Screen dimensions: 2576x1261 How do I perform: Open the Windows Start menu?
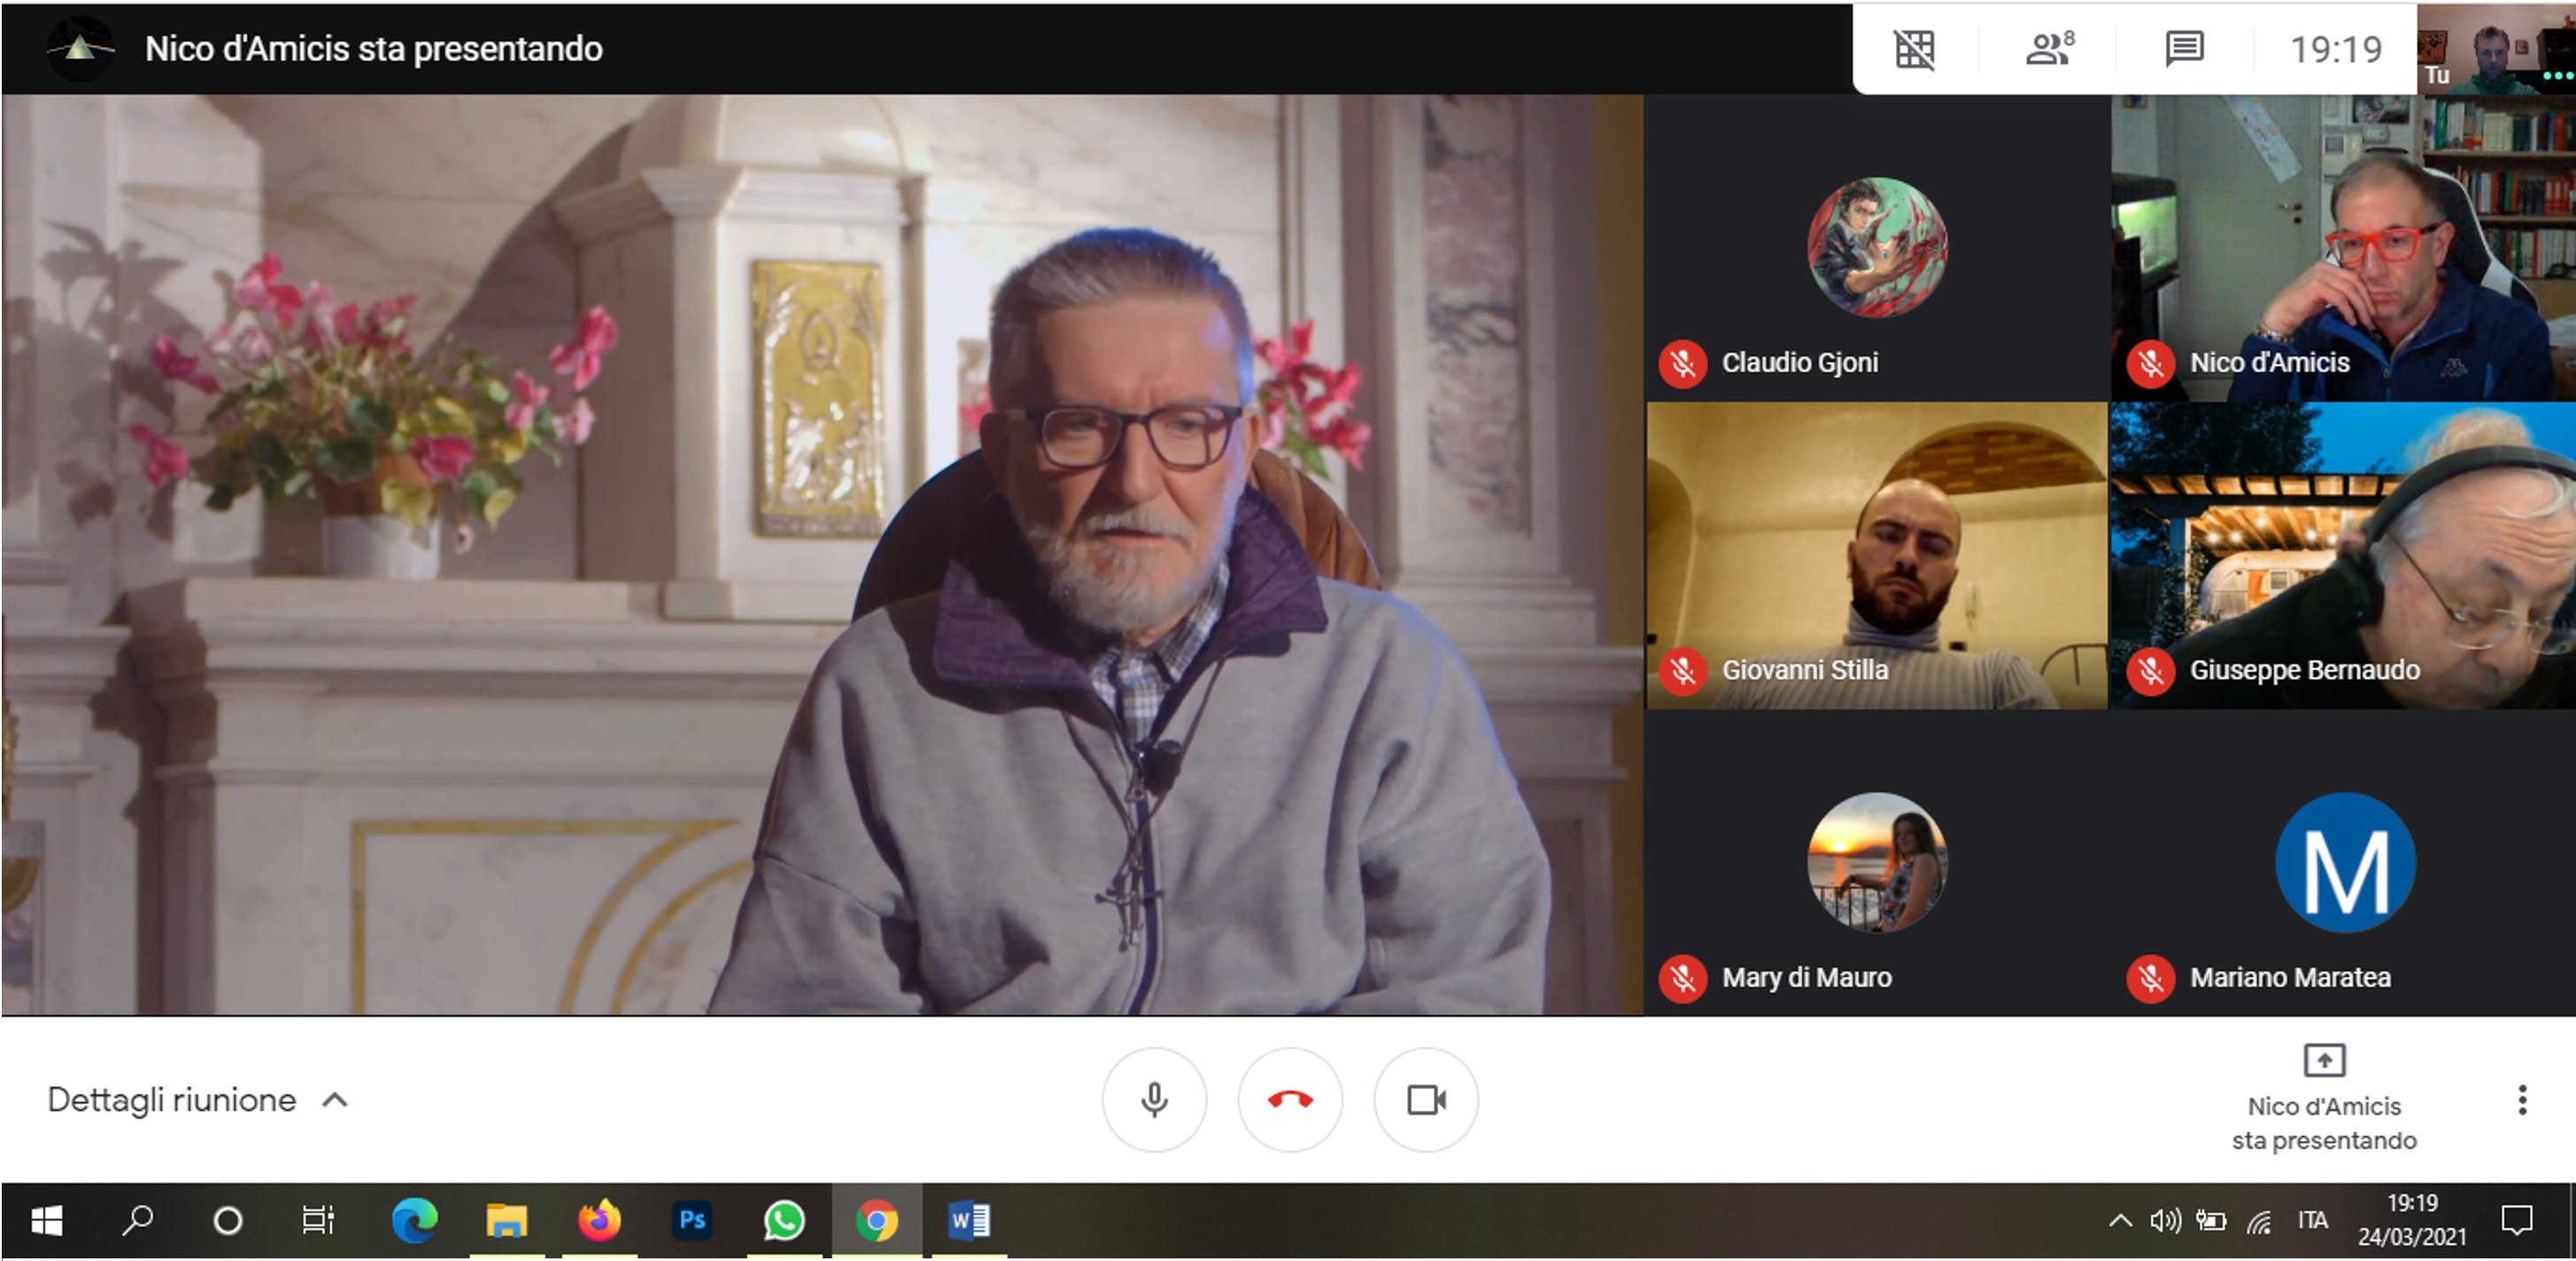(x=46, y=1220)
